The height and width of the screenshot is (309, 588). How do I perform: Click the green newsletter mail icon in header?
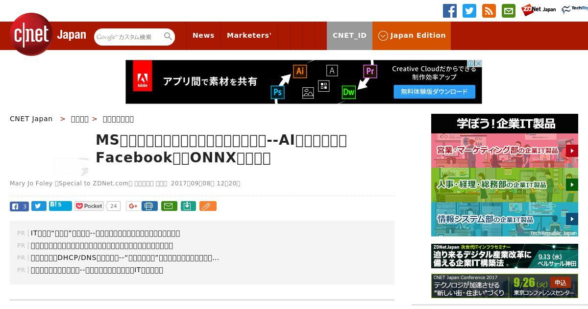click(509, 11)
